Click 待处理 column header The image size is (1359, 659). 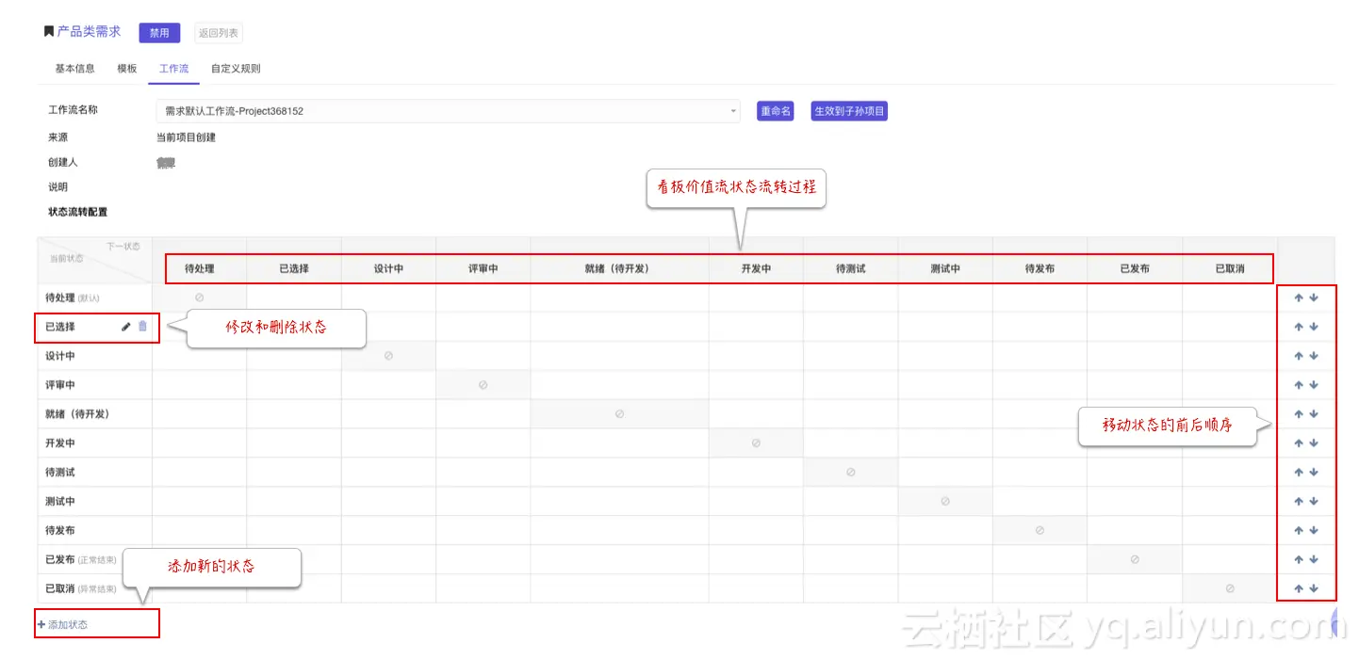pos(199,268)
